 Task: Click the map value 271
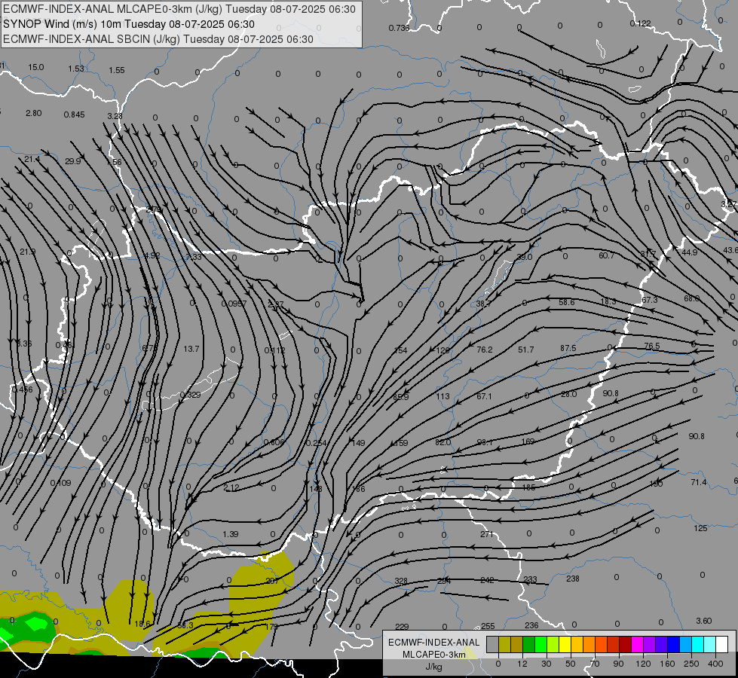[x=487, y=534]
